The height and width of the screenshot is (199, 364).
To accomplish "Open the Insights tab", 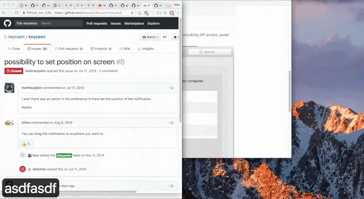I will (x=146, y=49).
